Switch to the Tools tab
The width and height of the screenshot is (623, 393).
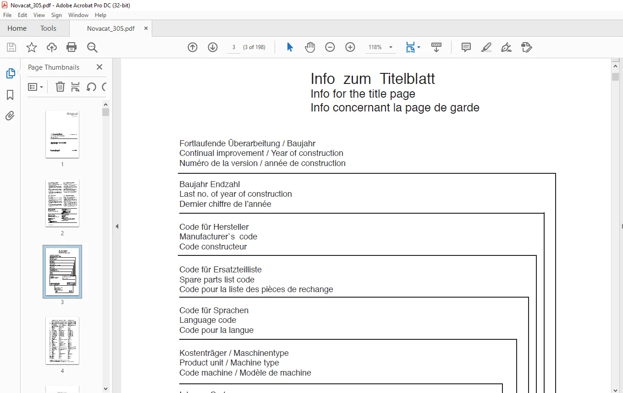coord(48,28)
